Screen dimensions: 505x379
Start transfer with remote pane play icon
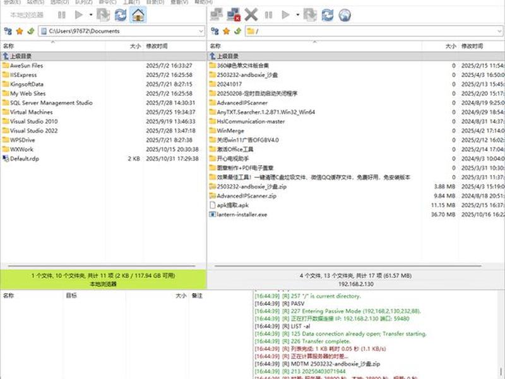point(285,15)
